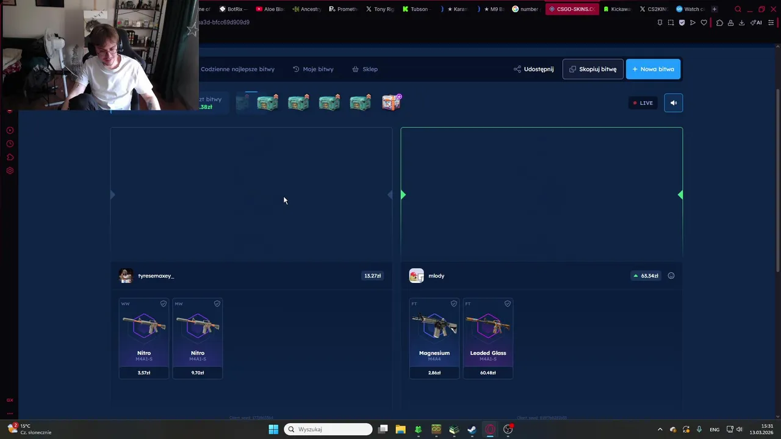Open Moje bitwy tab
This screenshot has width=781, height=439.
click(x=313, y=69)
